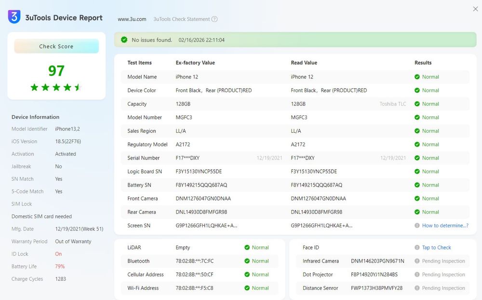Click the five-star rating display
The image size is (482, 300).
coord(56,87)
